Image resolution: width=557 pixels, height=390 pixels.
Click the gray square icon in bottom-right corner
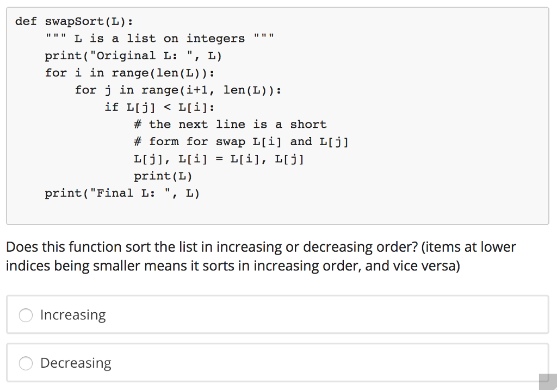(x=547, y=381)
